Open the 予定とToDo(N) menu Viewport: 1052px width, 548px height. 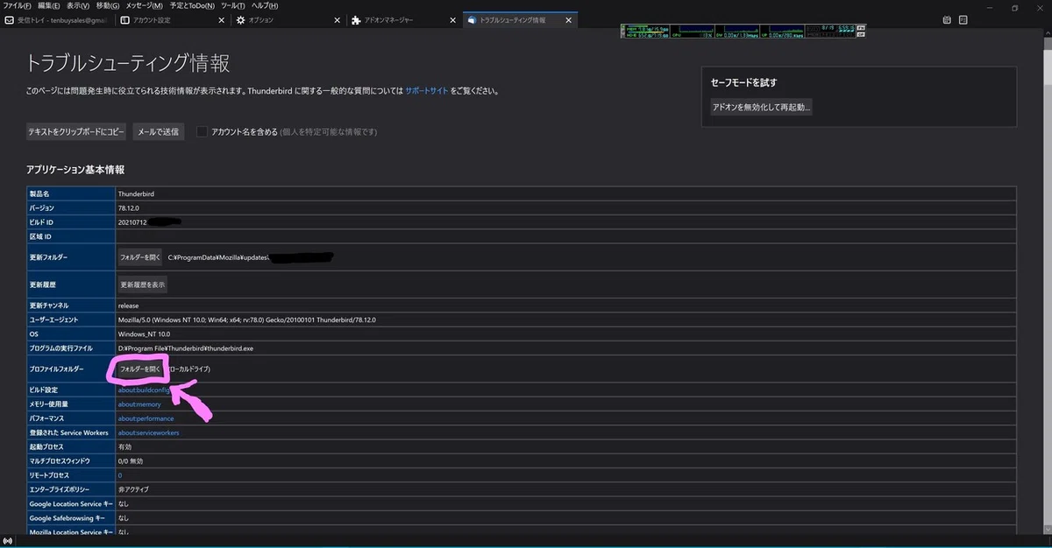point(192,5)
